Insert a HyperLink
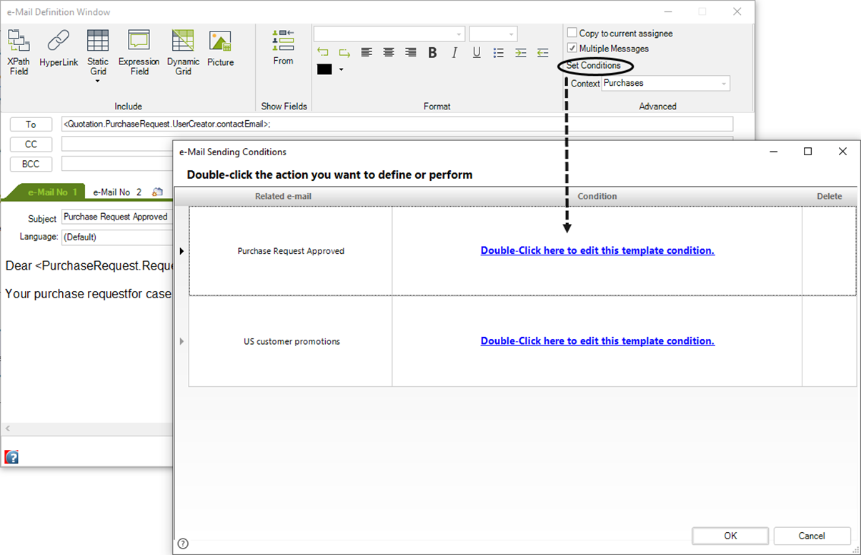The width and height of the screenshot is (861, 555). tap(59, 49)
